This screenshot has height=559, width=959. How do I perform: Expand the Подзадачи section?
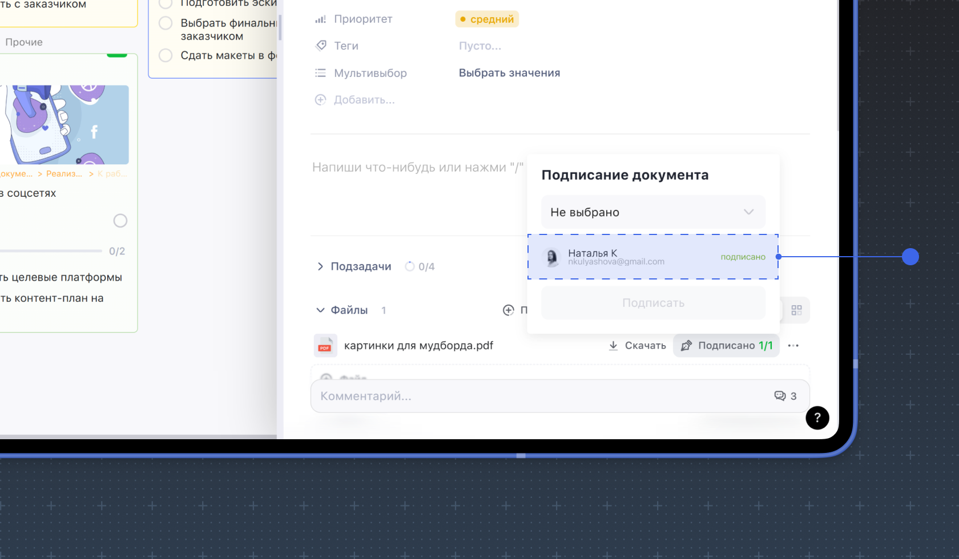tap(320, 266)
